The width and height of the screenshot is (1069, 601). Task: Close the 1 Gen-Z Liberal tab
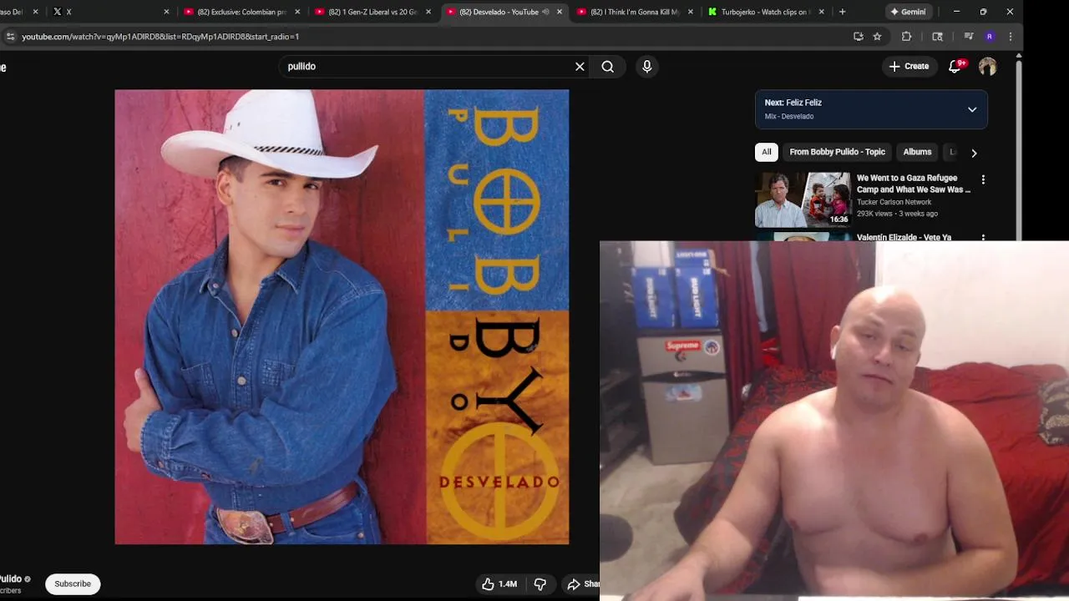[x=428, y=12]
